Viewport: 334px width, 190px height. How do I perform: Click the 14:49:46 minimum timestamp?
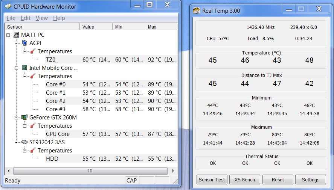click(213, 114)
